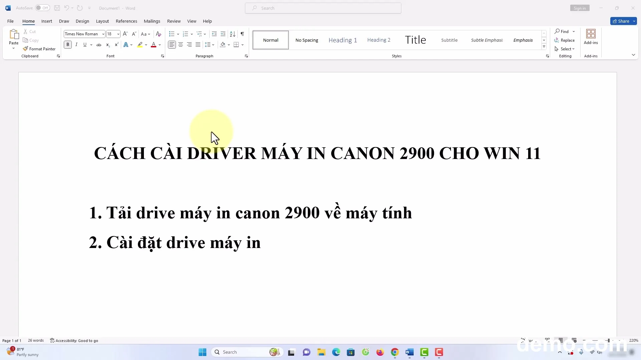641x360 pixels.
Task: Apply the Heading 1 style
Action: click(343, 40)
